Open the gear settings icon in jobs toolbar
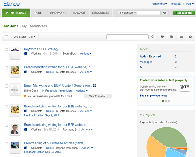196x157 pixels. (x=190, y=37)
